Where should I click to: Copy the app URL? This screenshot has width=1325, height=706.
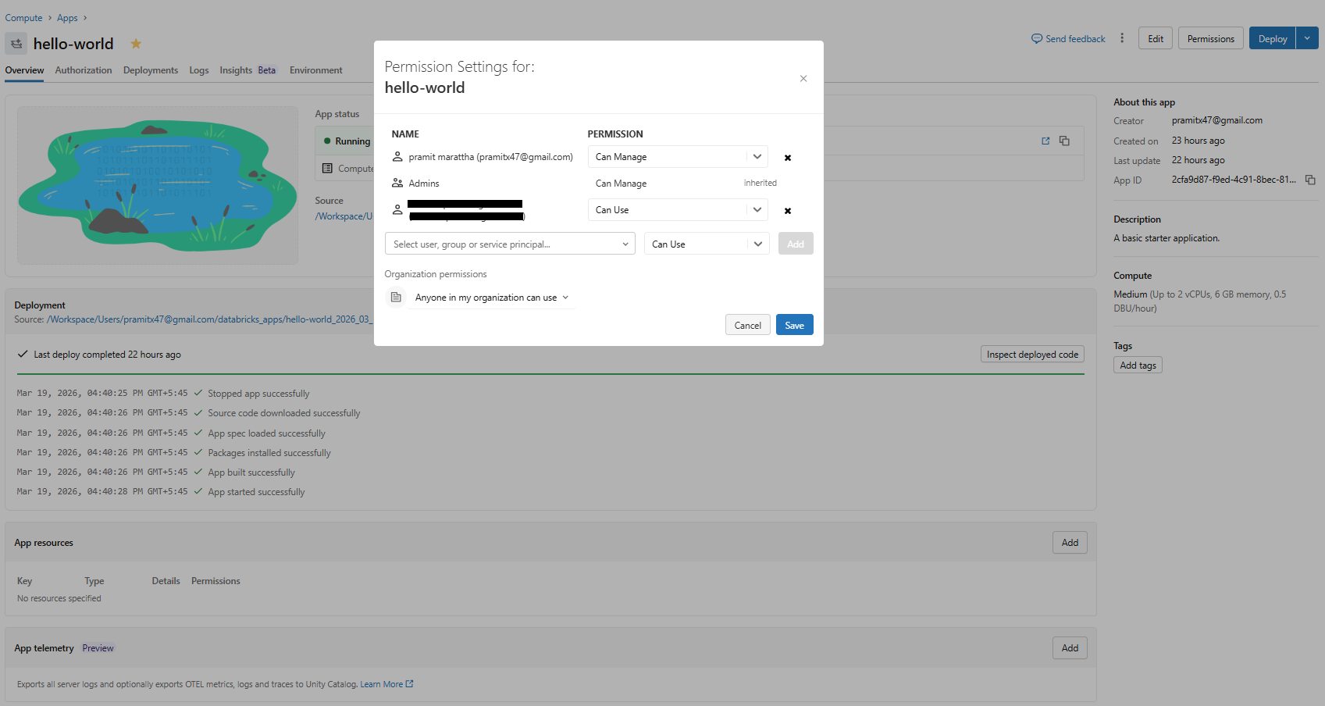(1064, 141)
